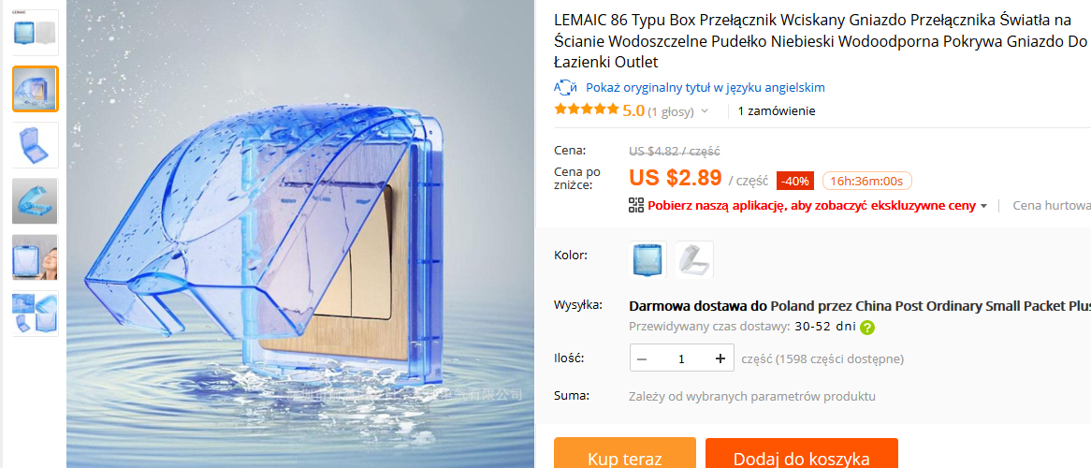
Task: Show original title in English
Action: pyautogui.click(x=706, y=87)
